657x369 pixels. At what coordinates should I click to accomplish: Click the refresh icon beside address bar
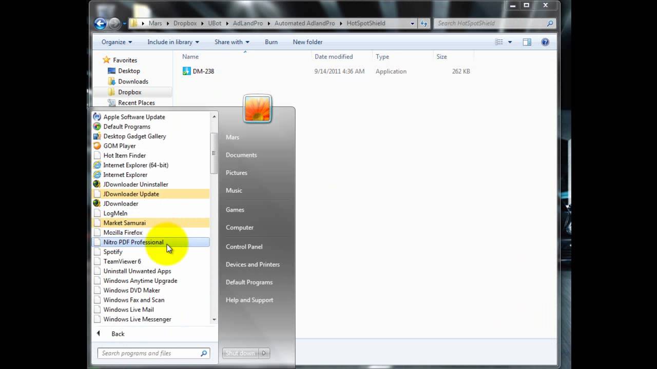(424, 23)
